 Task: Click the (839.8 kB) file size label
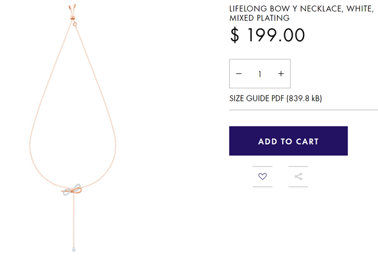point(308,98)
